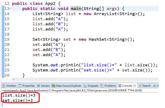Place the cursor on the main method name
This screenshot has width=165, height=108.
(x=76, y=9)
